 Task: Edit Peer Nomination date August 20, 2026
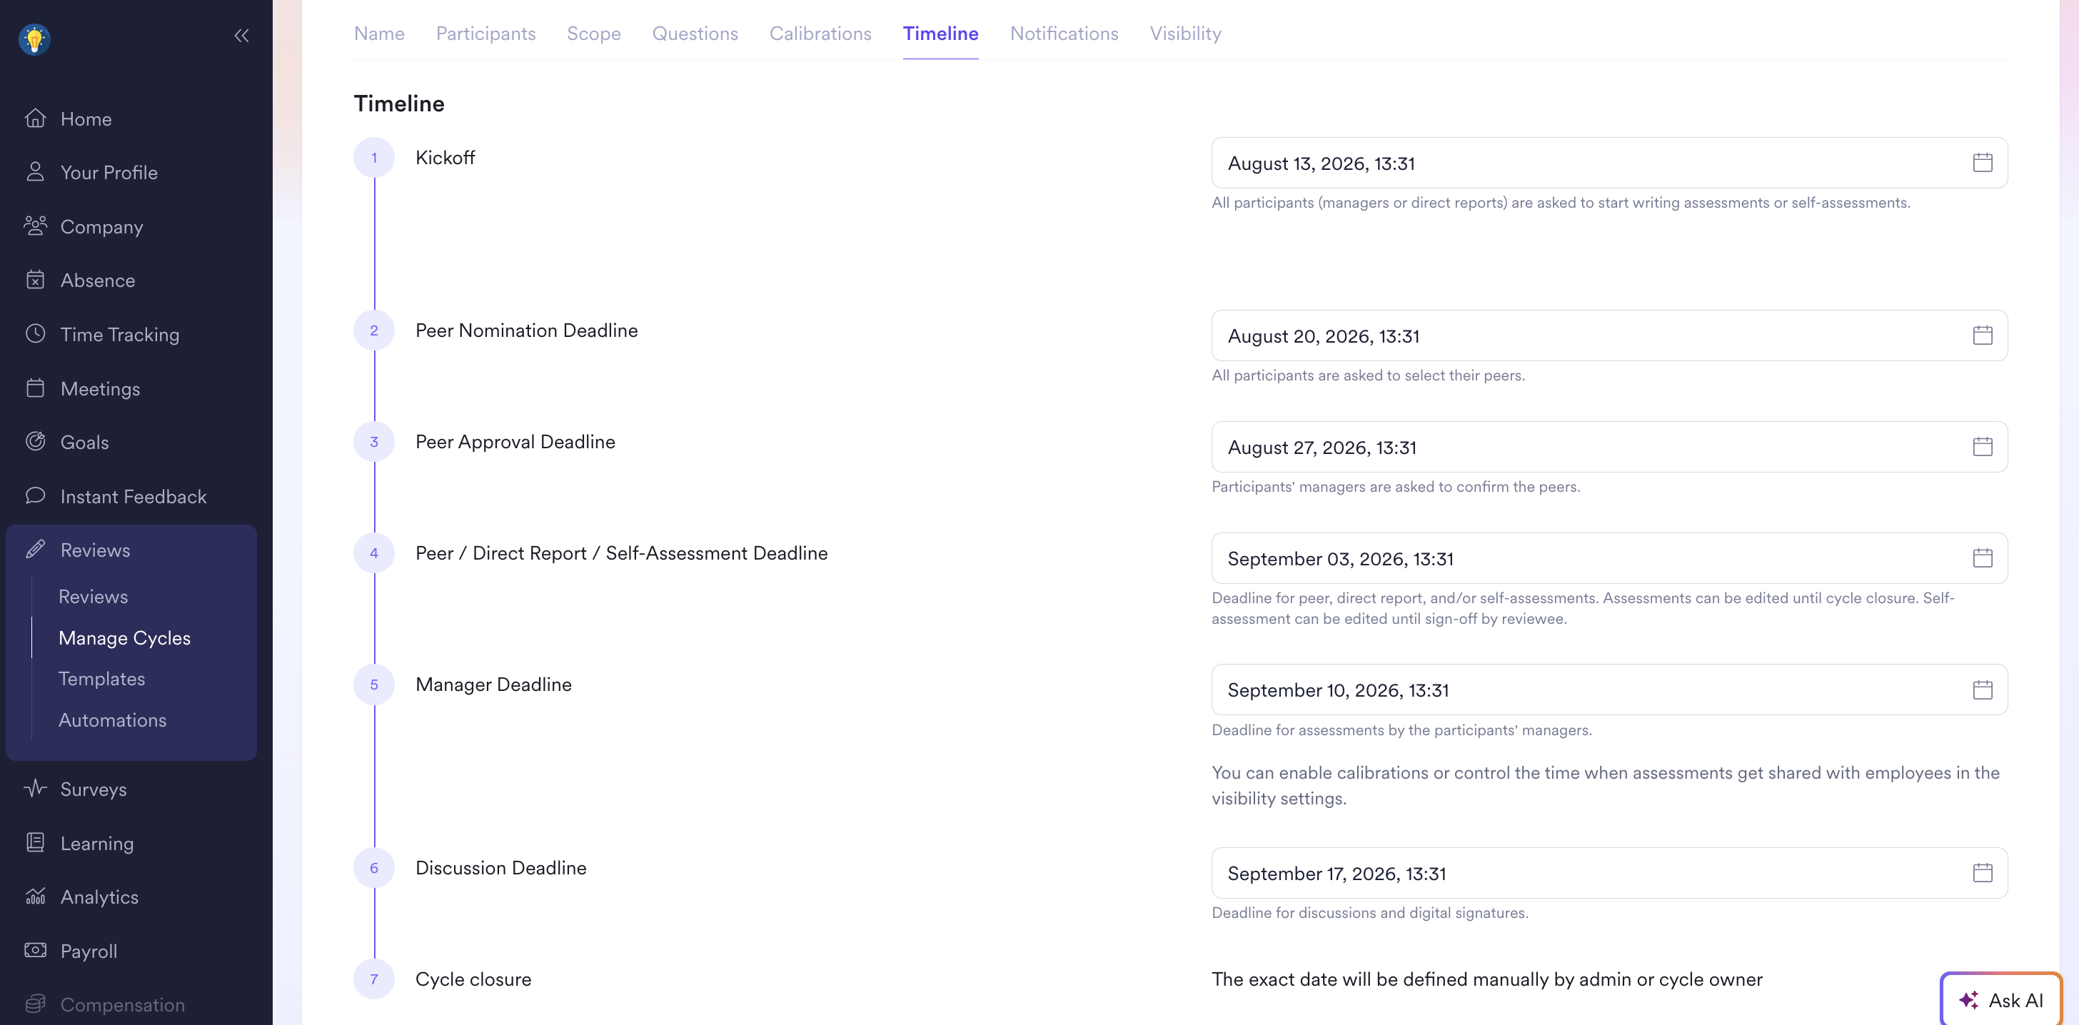tap(1609, 335)
